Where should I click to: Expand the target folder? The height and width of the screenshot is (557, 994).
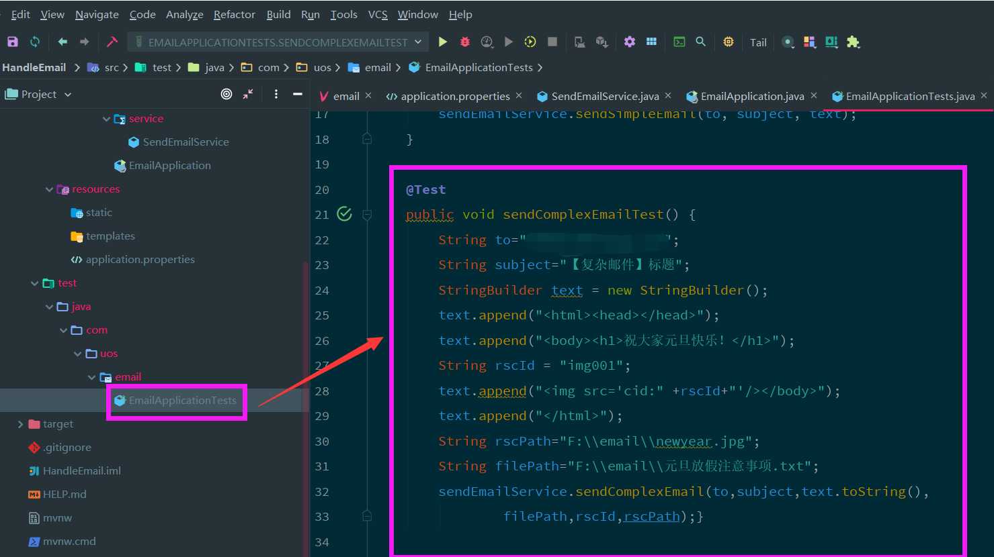click(x=20, y=424)
